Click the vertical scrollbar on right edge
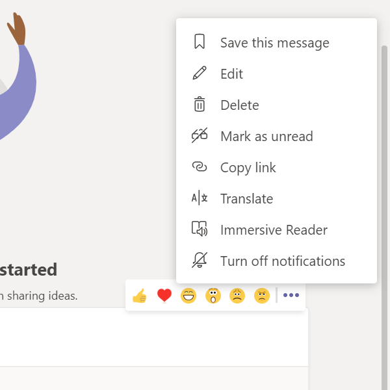 (385, 217)
